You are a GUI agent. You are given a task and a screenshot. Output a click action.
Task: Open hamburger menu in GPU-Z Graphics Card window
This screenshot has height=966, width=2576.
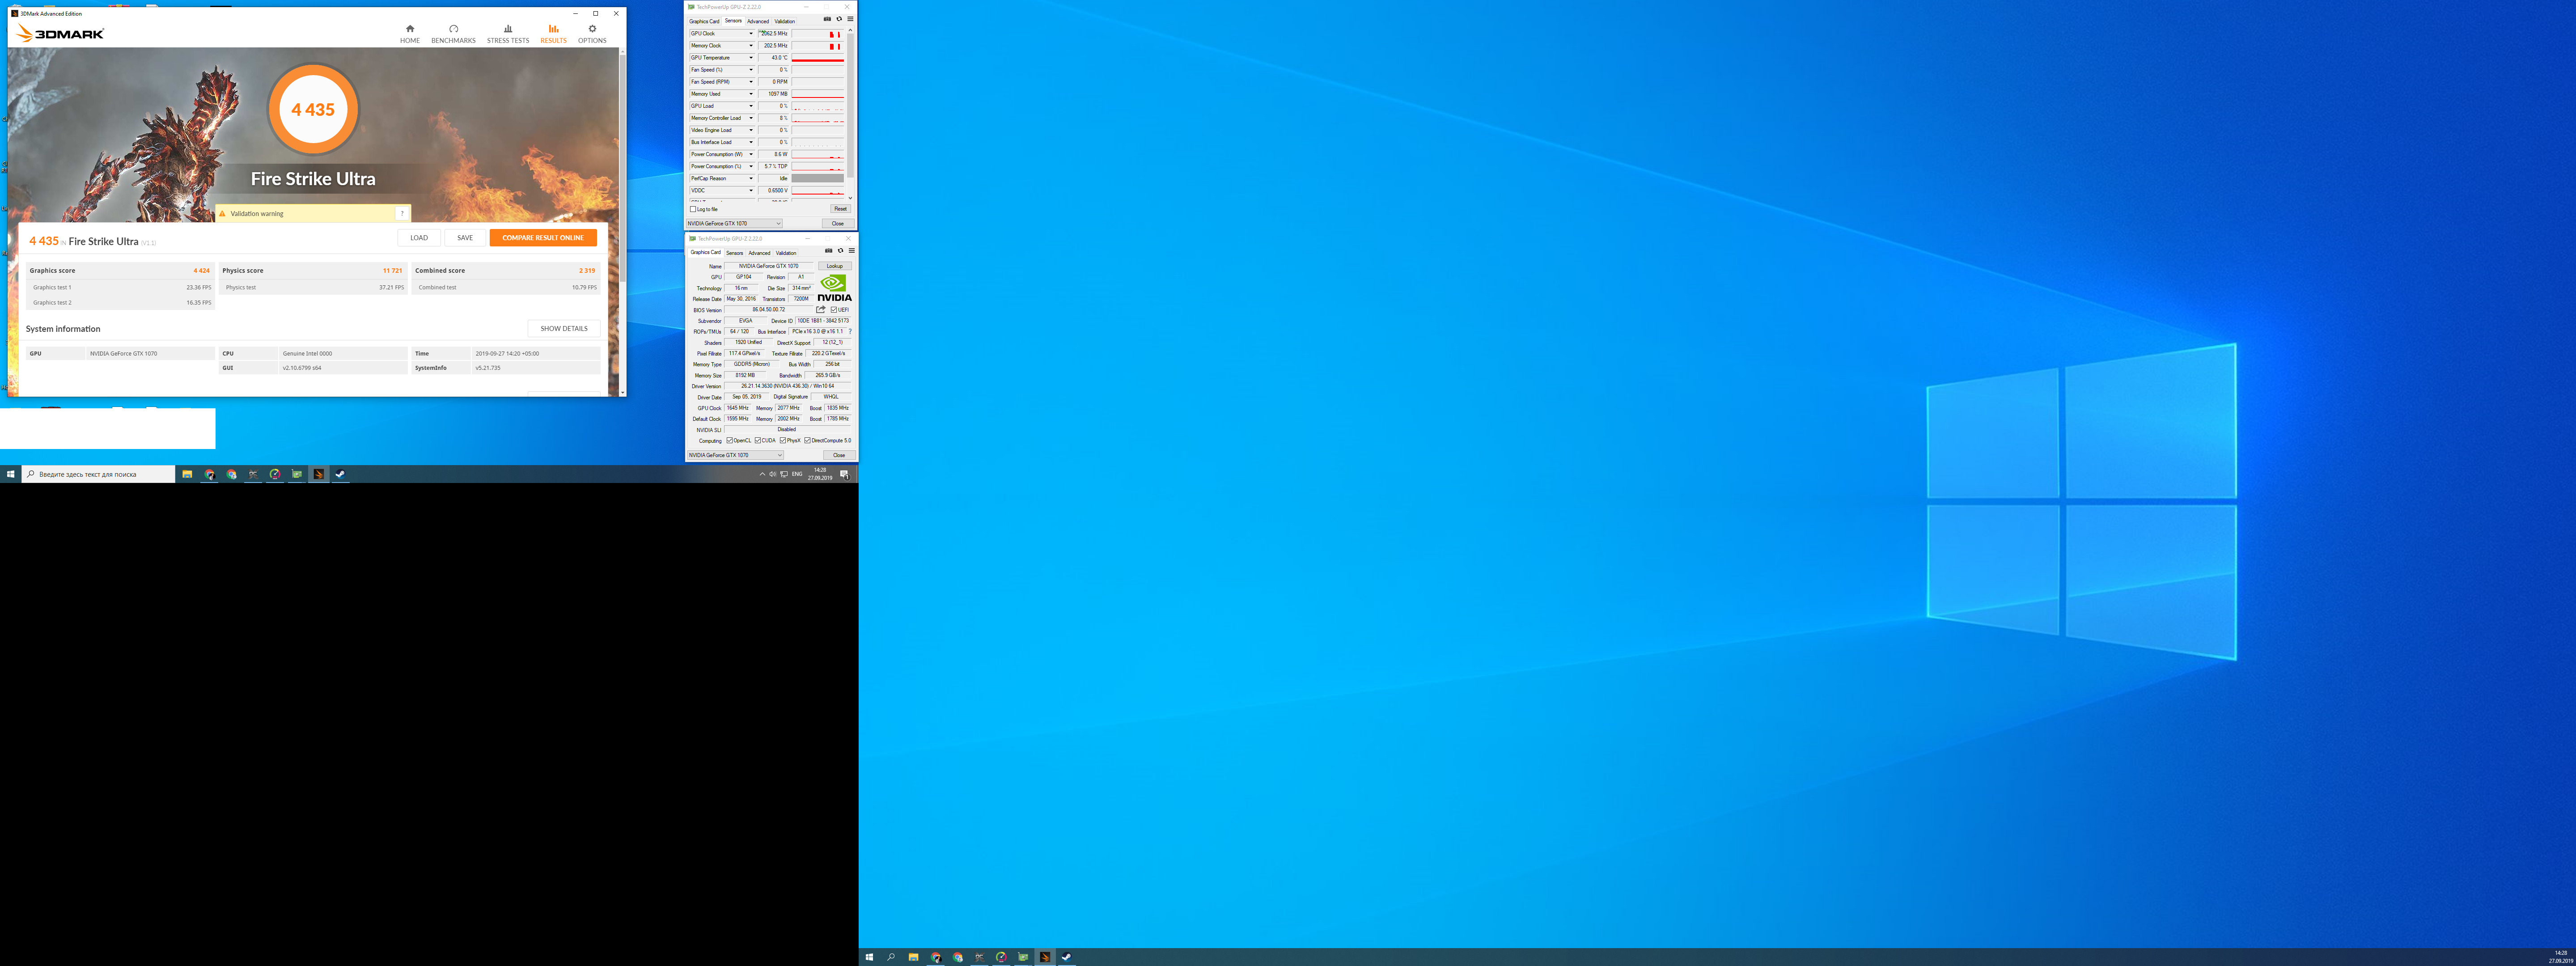point(851,251)
